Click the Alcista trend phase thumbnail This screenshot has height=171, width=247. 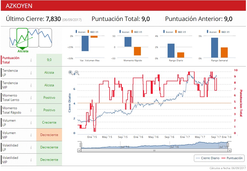point(22,38)
